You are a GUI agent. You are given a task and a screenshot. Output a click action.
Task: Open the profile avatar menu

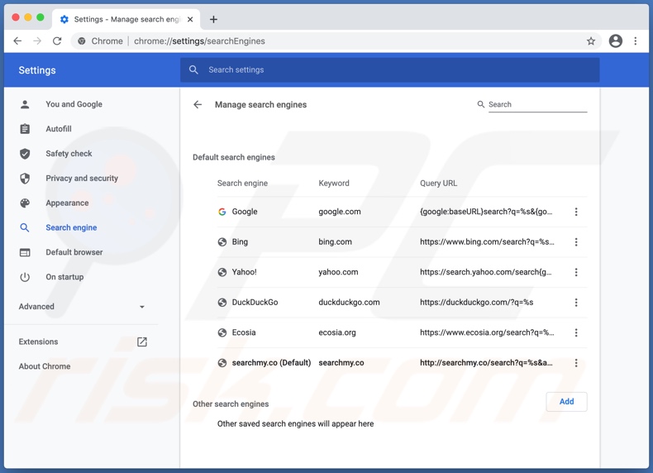click(616, 41)
